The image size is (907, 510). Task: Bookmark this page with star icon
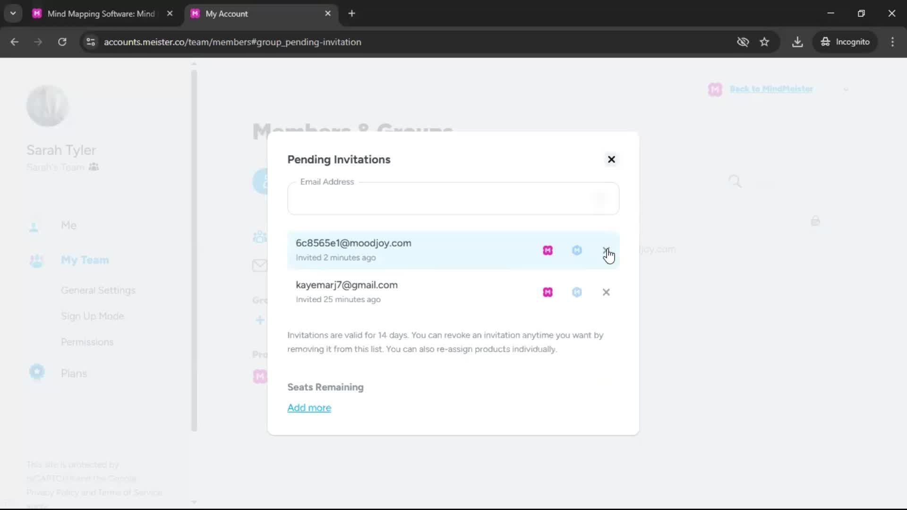764,42
